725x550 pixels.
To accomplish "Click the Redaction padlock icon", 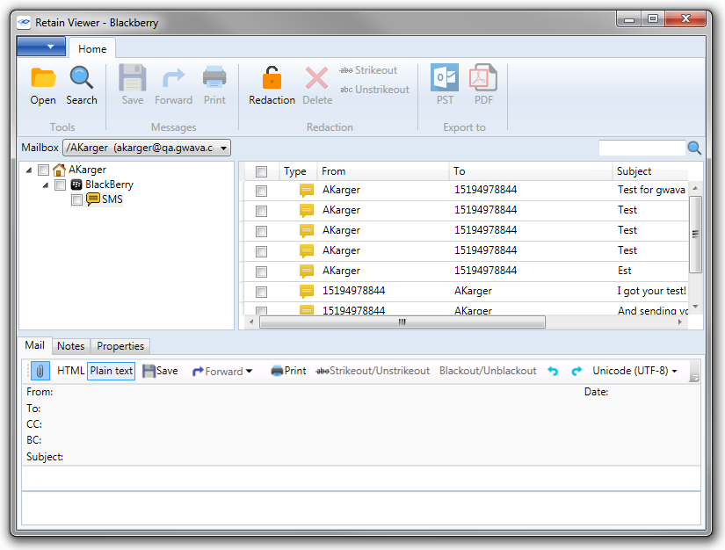I will tap(272, 79).
